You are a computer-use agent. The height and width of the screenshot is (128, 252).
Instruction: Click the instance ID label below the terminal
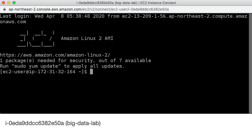tap(34, 123)
